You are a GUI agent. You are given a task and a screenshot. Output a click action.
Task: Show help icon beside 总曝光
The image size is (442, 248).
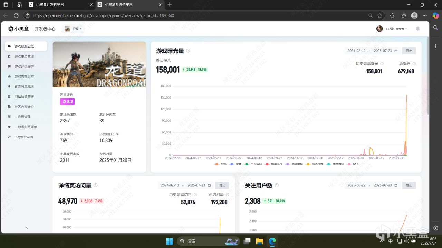(414, 64)
